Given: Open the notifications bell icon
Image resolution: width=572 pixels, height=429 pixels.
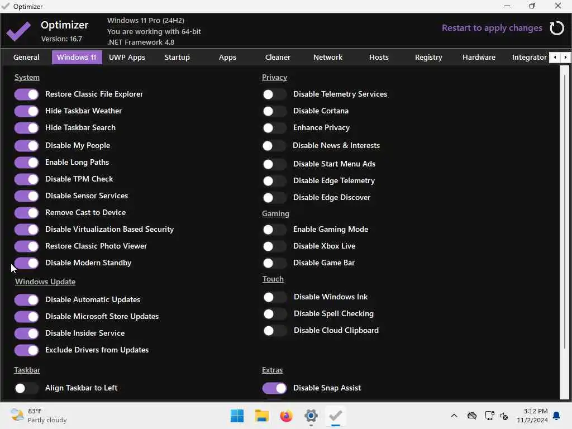Looking at the screenshot, I should coord(557,416).
